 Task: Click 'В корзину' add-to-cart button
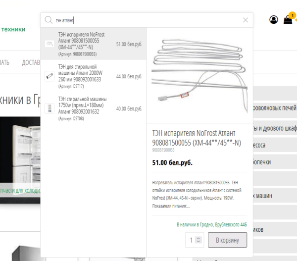[227, 240]
